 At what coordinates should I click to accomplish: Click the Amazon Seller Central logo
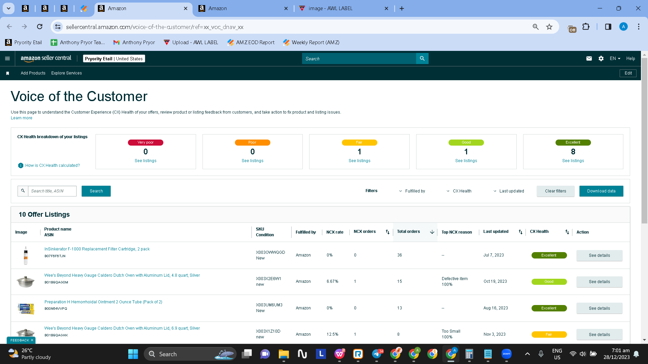coord(46,58)
